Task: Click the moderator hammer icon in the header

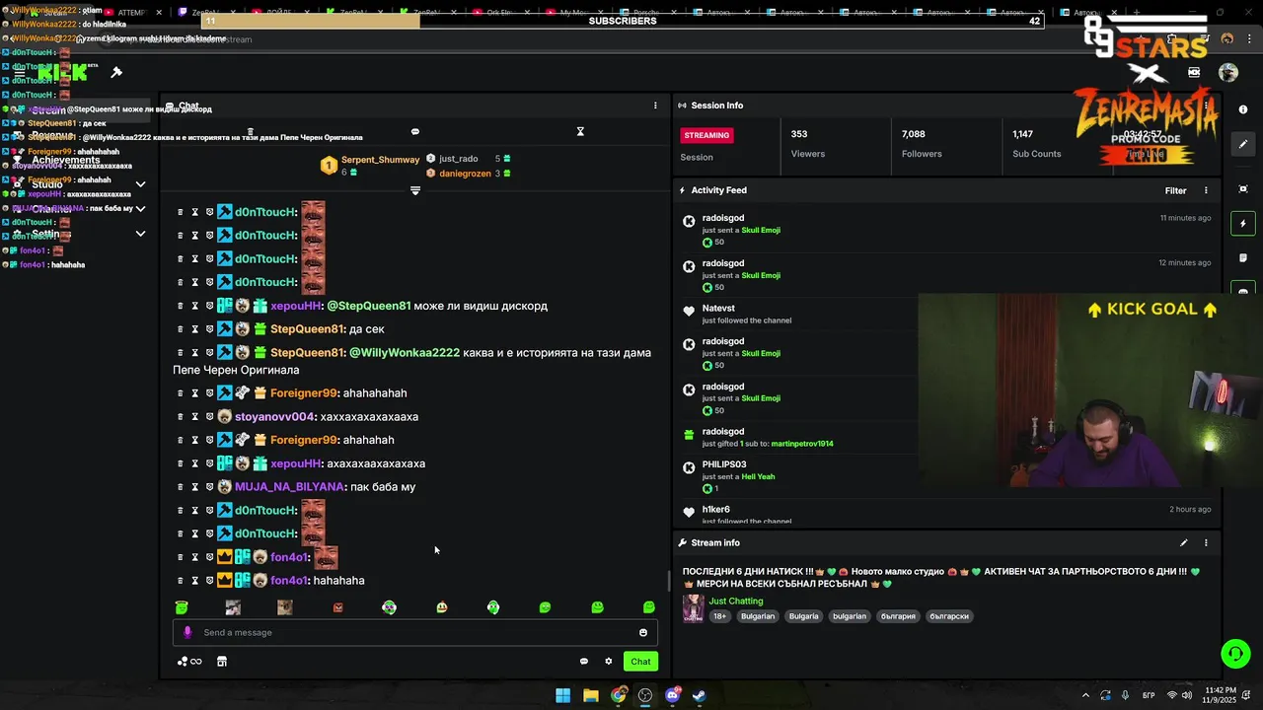Action: pos(116,72)
